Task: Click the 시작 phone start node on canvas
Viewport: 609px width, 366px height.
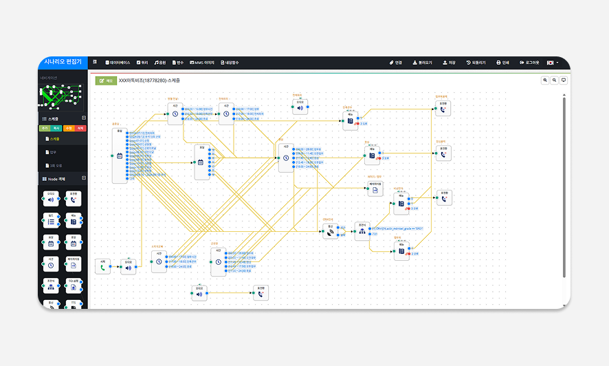Action: (x=102, y=267)
